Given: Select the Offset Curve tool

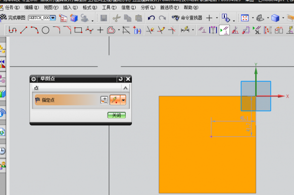Looking at the screenshot, I should [111, 30].
